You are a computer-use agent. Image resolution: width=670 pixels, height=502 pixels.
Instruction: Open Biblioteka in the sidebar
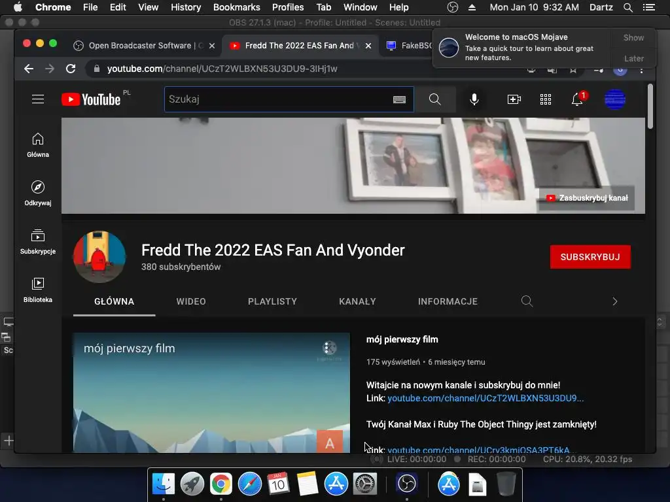point(37,290)
